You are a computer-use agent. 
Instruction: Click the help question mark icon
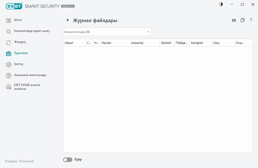[x=251, y=20]
